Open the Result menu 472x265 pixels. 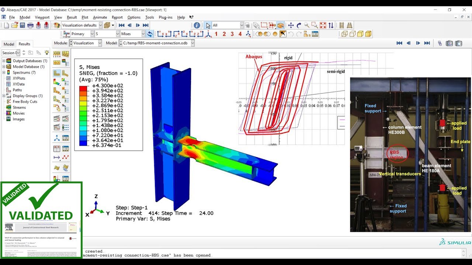pos(72,17)
